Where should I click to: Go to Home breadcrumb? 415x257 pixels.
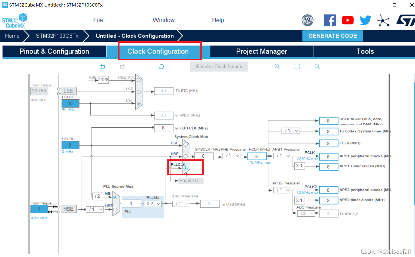coord(12,36)
